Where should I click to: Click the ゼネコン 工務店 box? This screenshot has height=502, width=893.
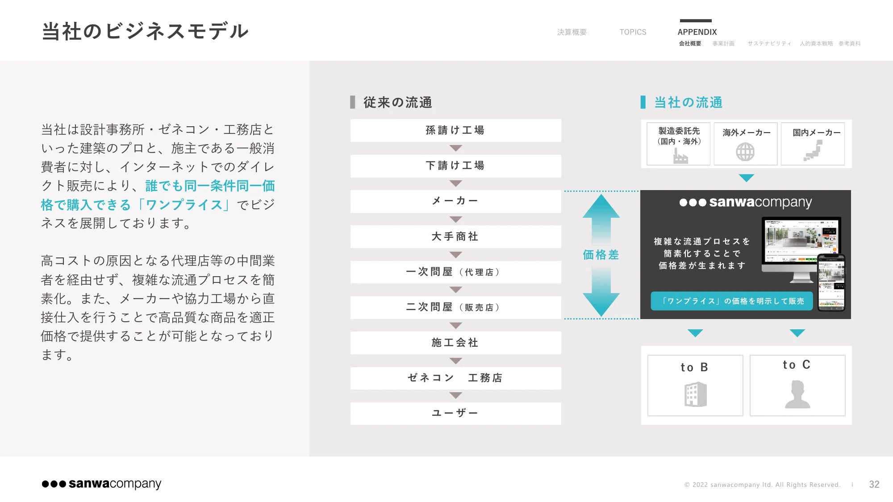tap(455, 378)
